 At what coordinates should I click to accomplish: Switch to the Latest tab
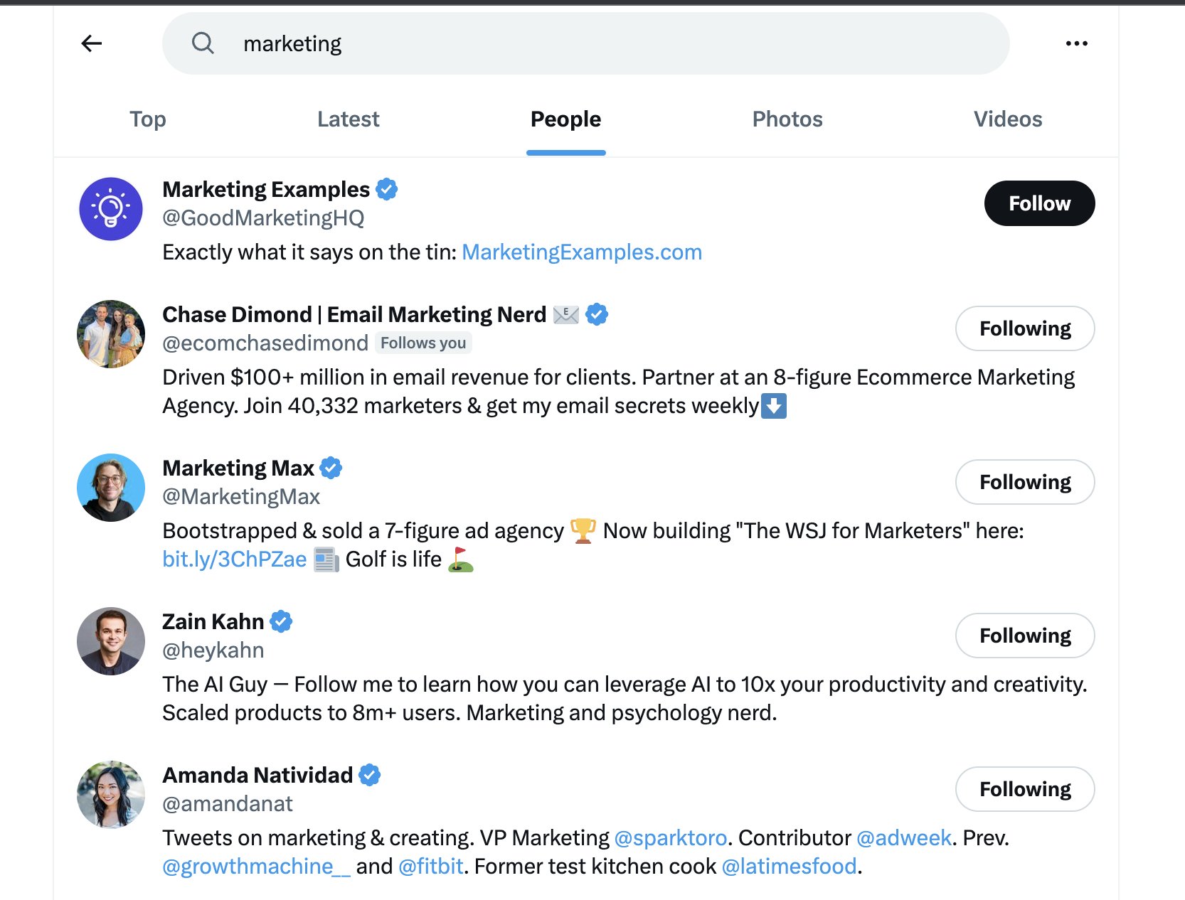tap(348, 119)
